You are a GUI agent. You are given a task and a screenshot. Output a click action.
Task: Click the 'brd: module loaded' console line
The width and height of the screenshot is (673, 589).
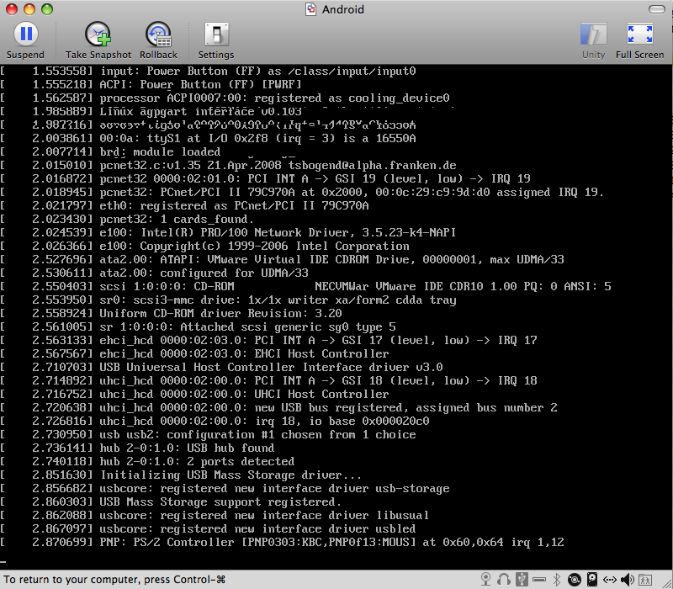coord(160,151)
